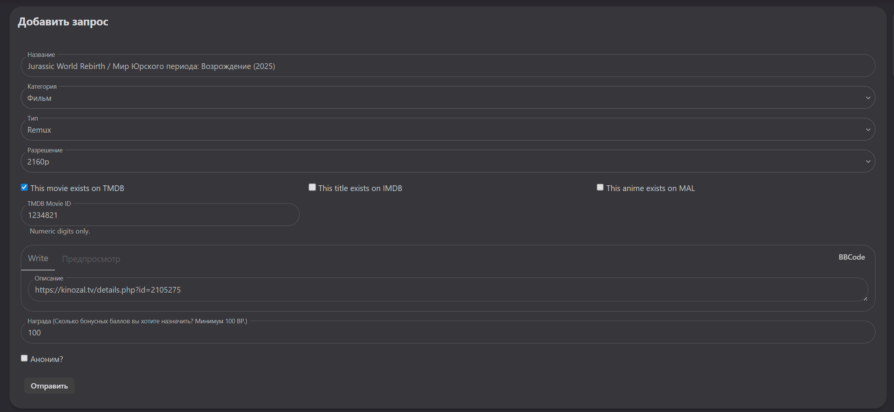Toggle the Аноним checkbox
The width and height of the screenshot is (894, 412).
[x=24, y=359]
